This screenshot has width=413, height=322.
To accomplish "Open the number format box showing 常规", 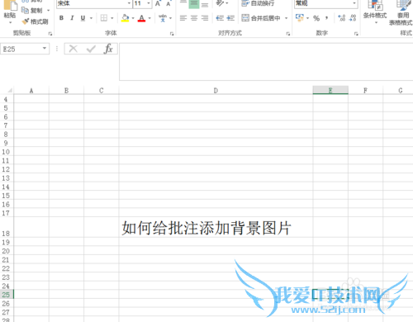I will click(325, 3).
